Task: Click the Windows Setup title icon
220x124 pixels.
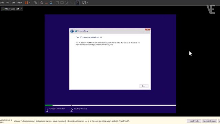Action: [76, 31]
